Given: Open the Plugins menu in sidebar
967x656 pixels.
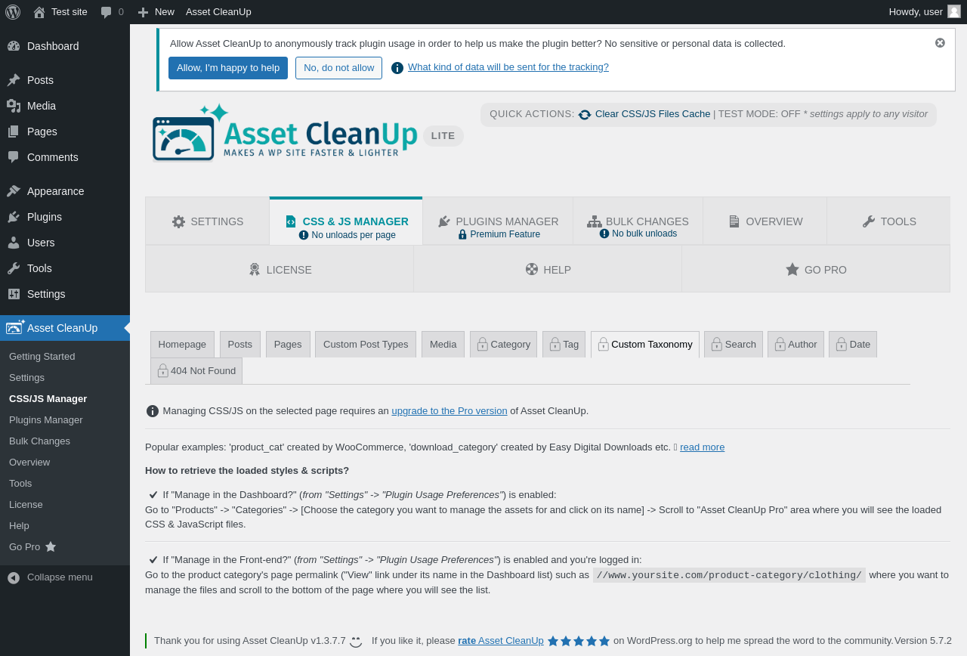Looking at the screenshot, I should [x=65, y=217].
